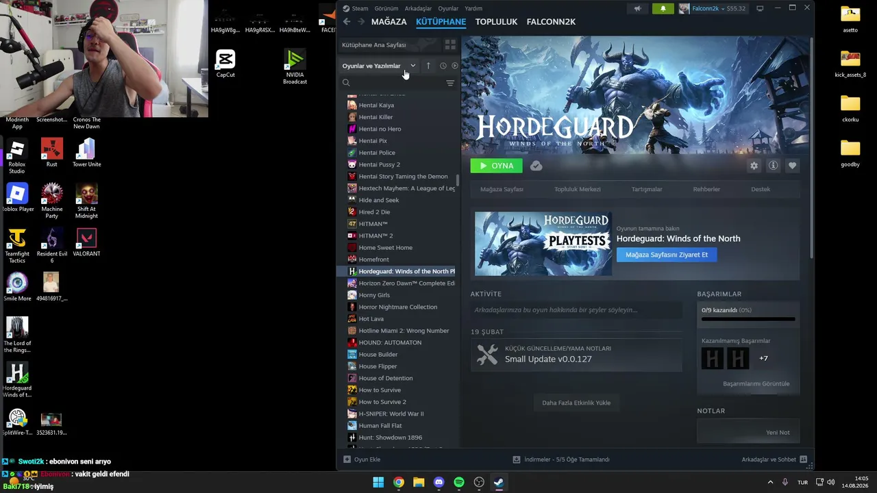The image size is (877, 493).
Task: Open the green notifications bell
Action: coord(663,9)
